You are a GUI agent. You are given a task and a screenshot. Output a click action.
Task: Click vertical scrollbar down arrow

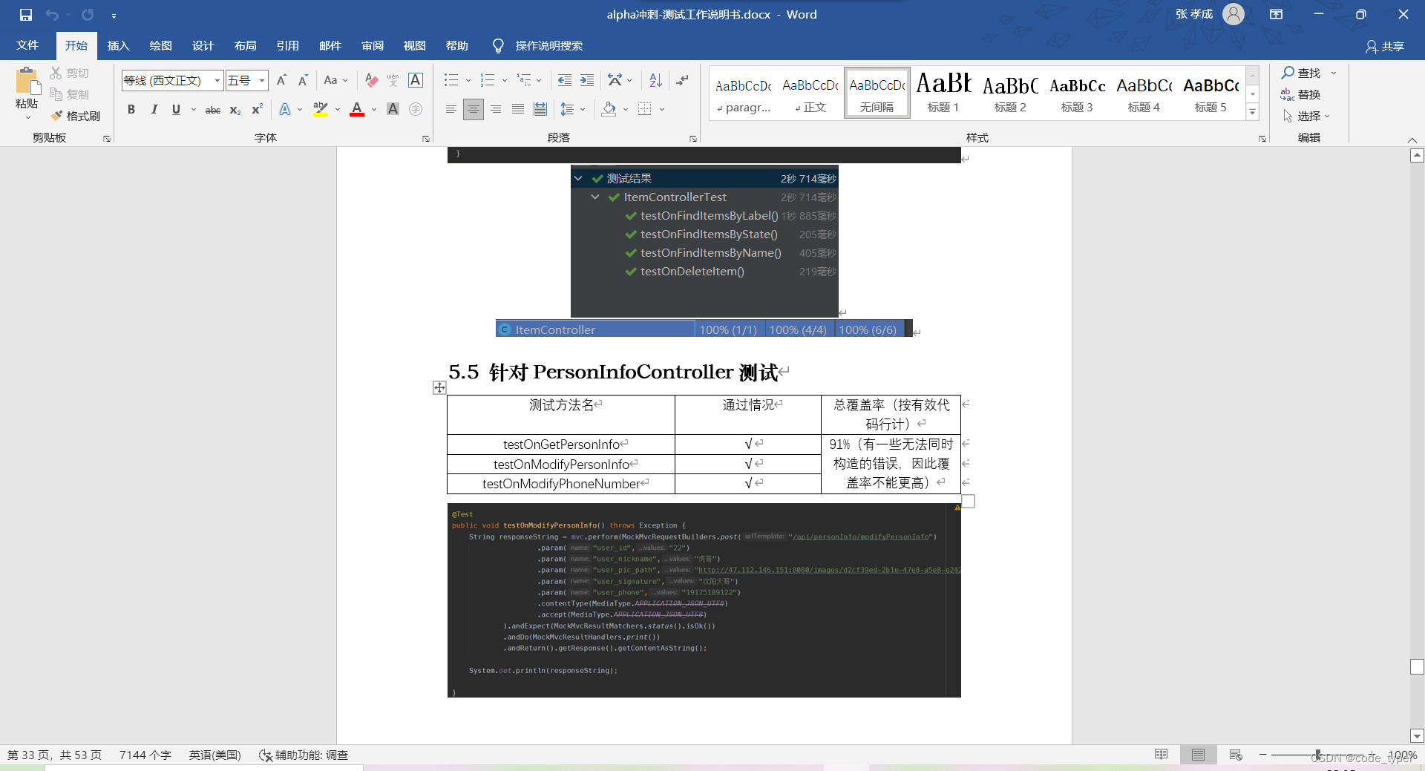click(1417, 736)
